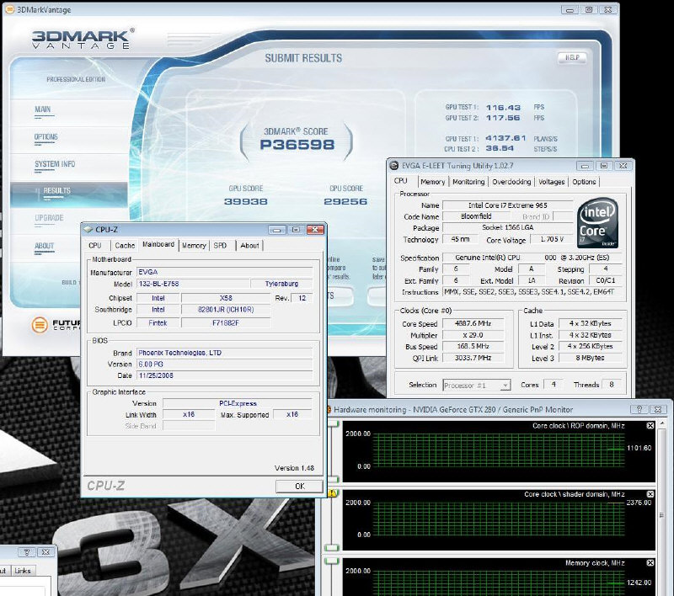This screenshot has width=674, height=596.
Task: Click lower threshold slider of shader domain graph
Action: pos(331,547)
